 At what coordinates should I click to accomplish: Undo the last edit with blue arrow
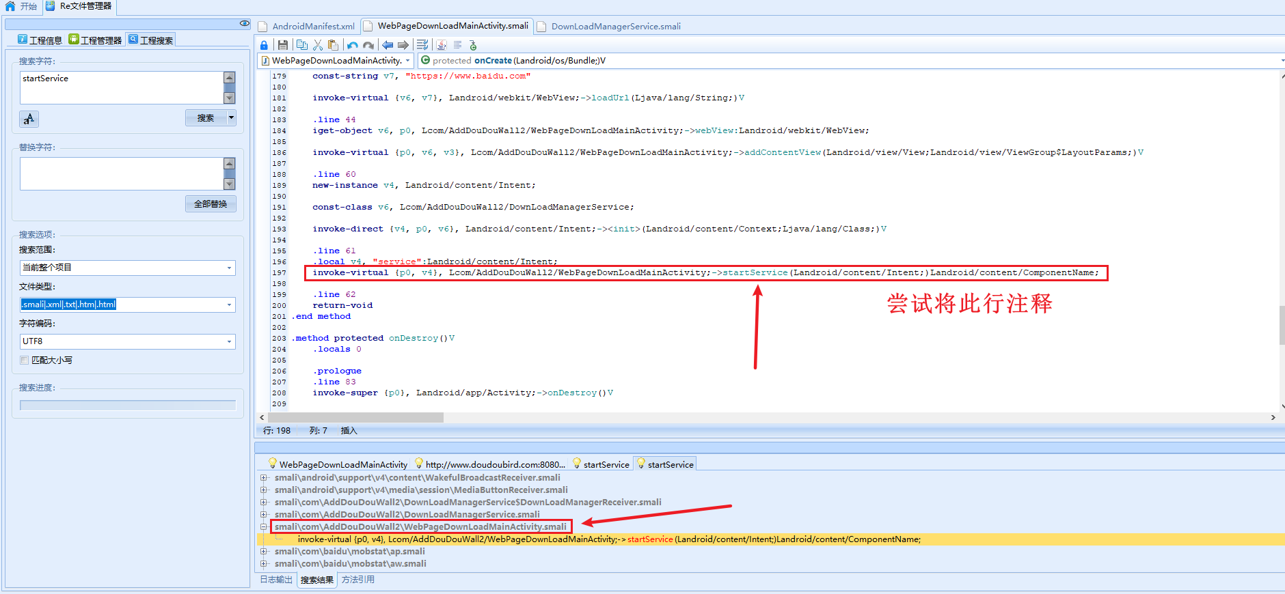tap(353, 45)
